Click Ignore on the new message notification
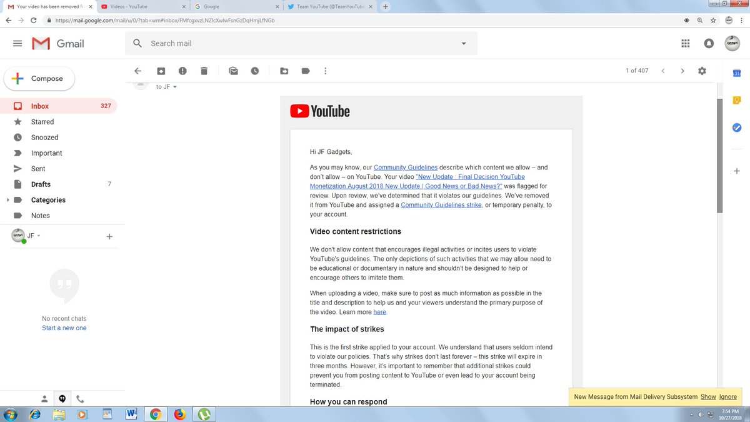 728,397
